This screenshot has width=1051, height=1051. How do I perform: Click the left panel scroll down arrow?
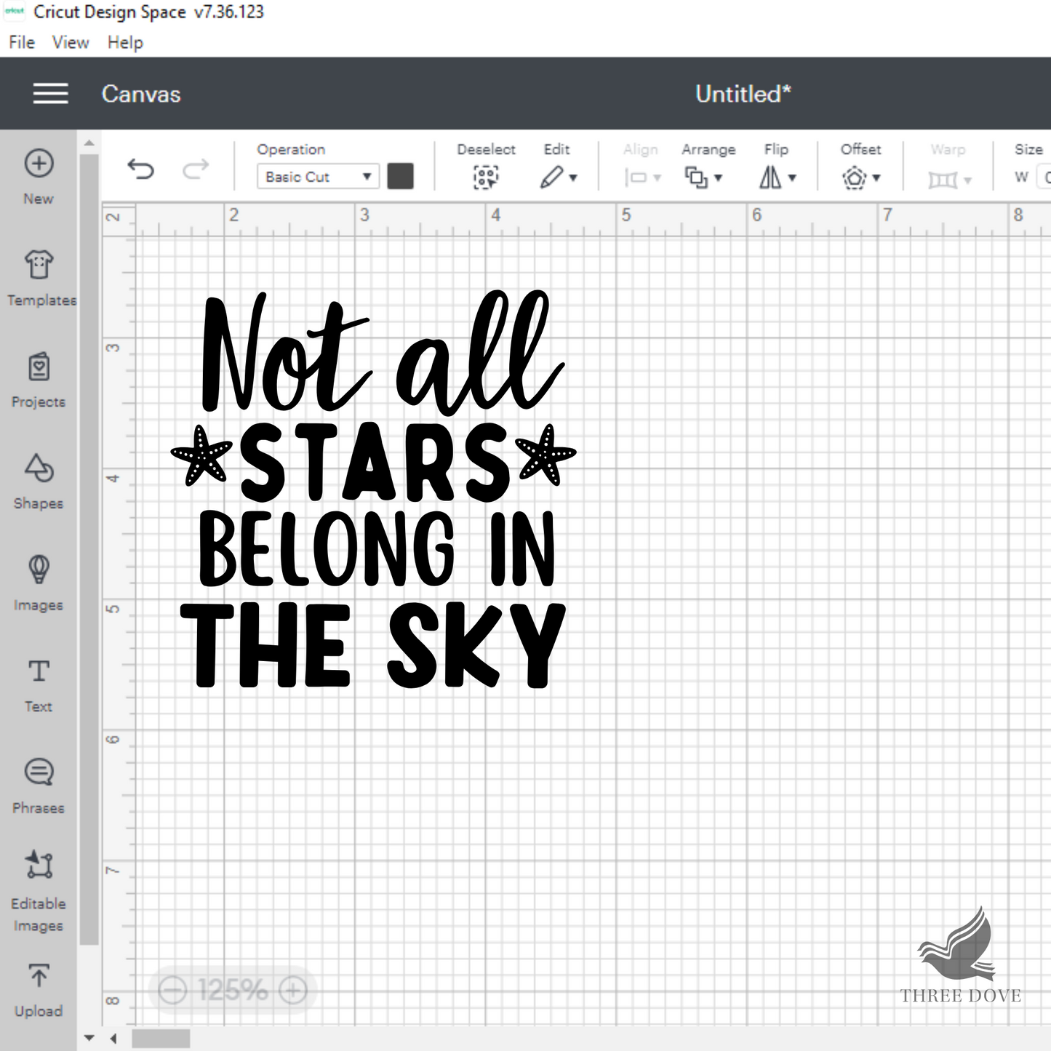point(89,1038)
